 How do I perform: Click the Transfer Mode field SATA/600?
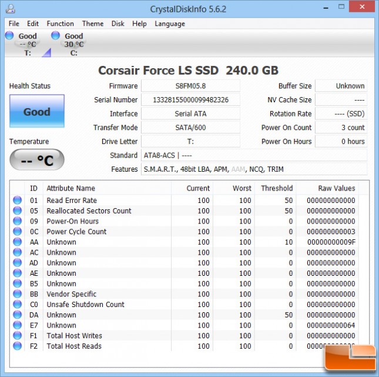pos(190,128)
